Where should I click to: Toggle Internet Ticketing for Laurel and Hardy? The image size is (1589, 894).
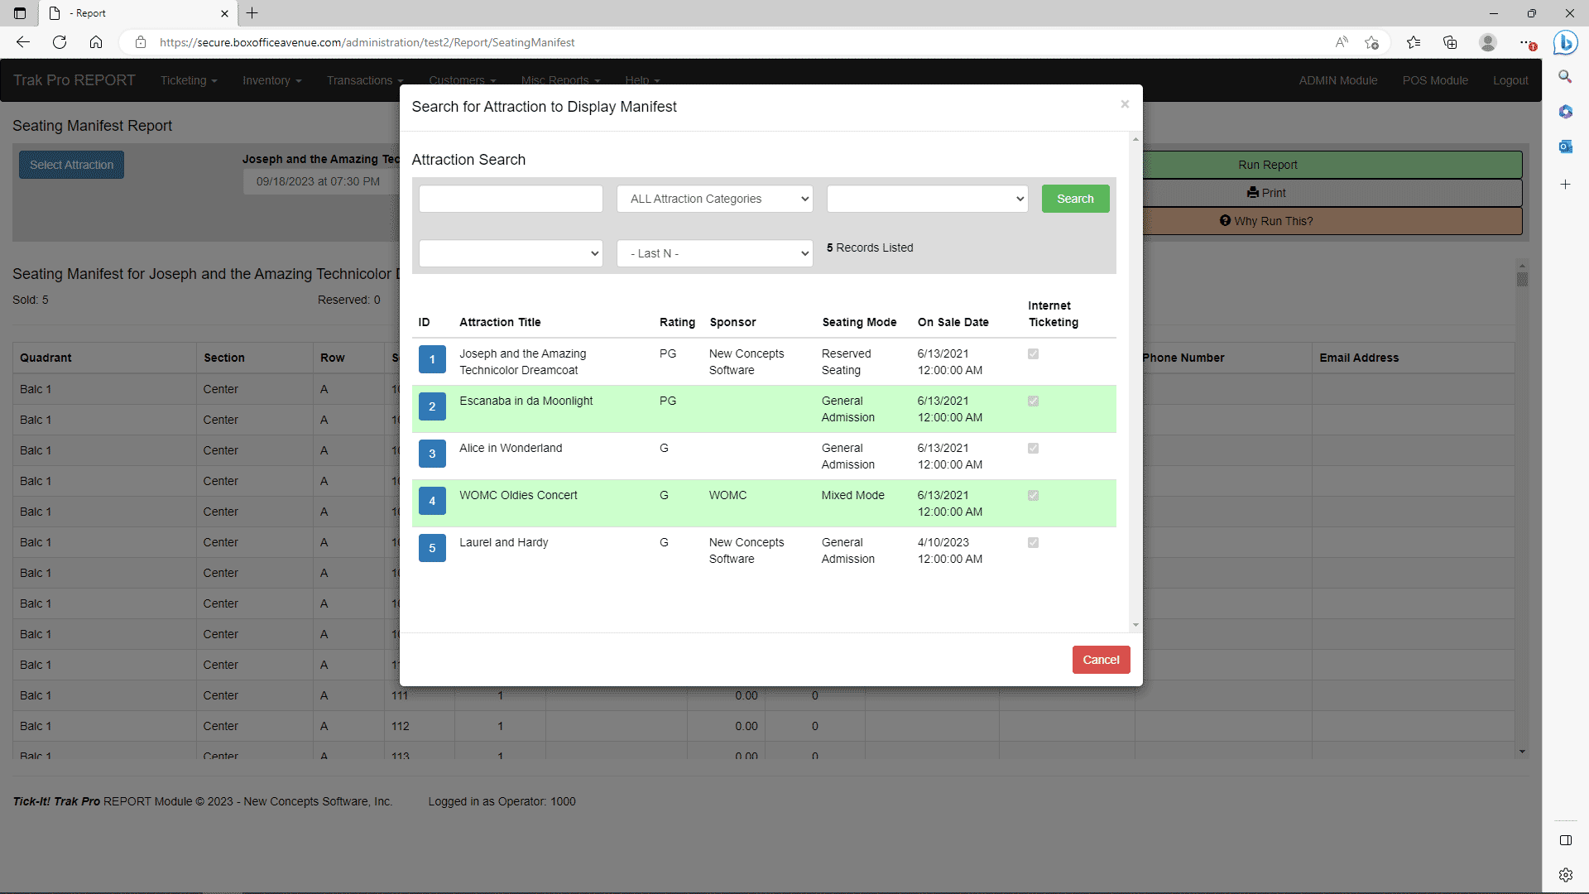(x=1033, y=542)
